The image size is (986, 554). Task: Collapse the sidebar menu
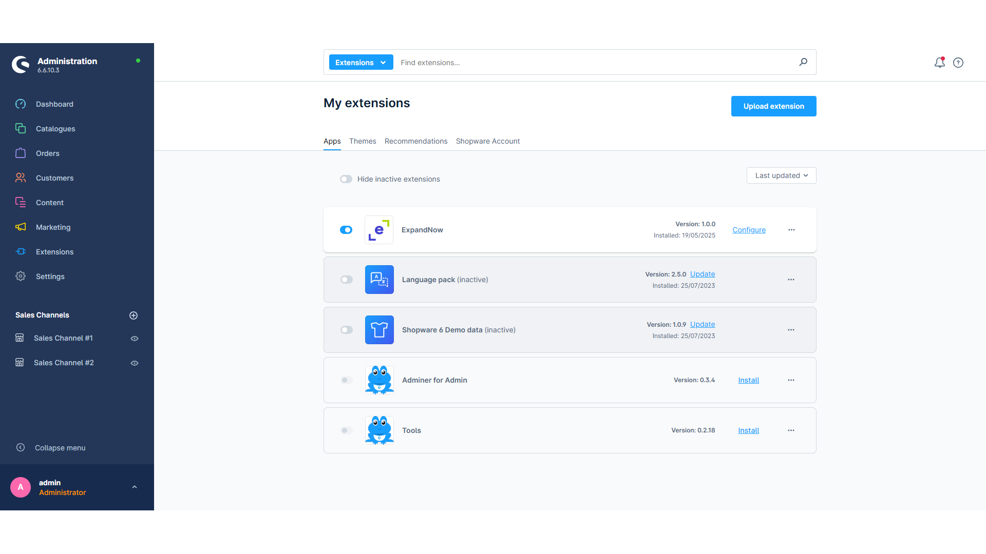[x=50, y=448]
